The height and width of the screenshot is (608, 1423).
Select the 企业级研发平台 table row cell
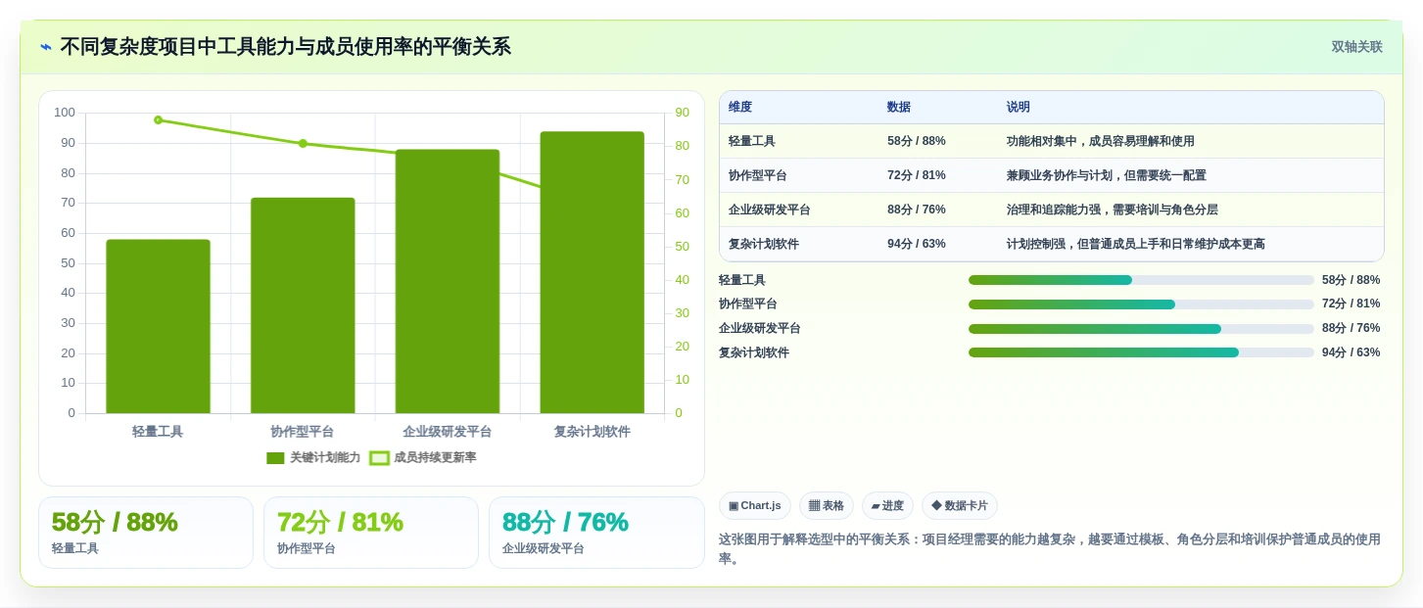(x=798, y=210)
